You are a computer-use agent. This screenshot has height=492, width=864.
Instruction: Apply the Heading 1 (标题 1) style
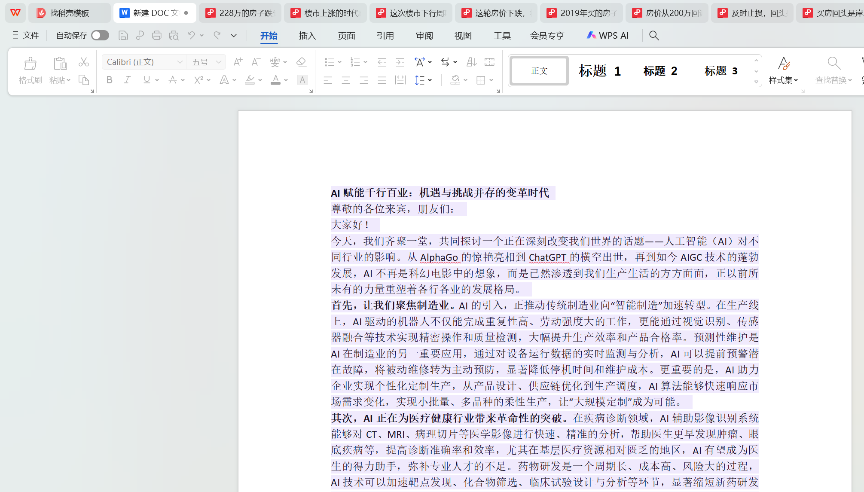click(x=600, y=71)
